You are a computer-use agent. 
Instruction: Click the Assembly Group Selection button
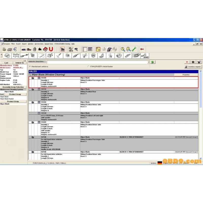coord(13,87)
